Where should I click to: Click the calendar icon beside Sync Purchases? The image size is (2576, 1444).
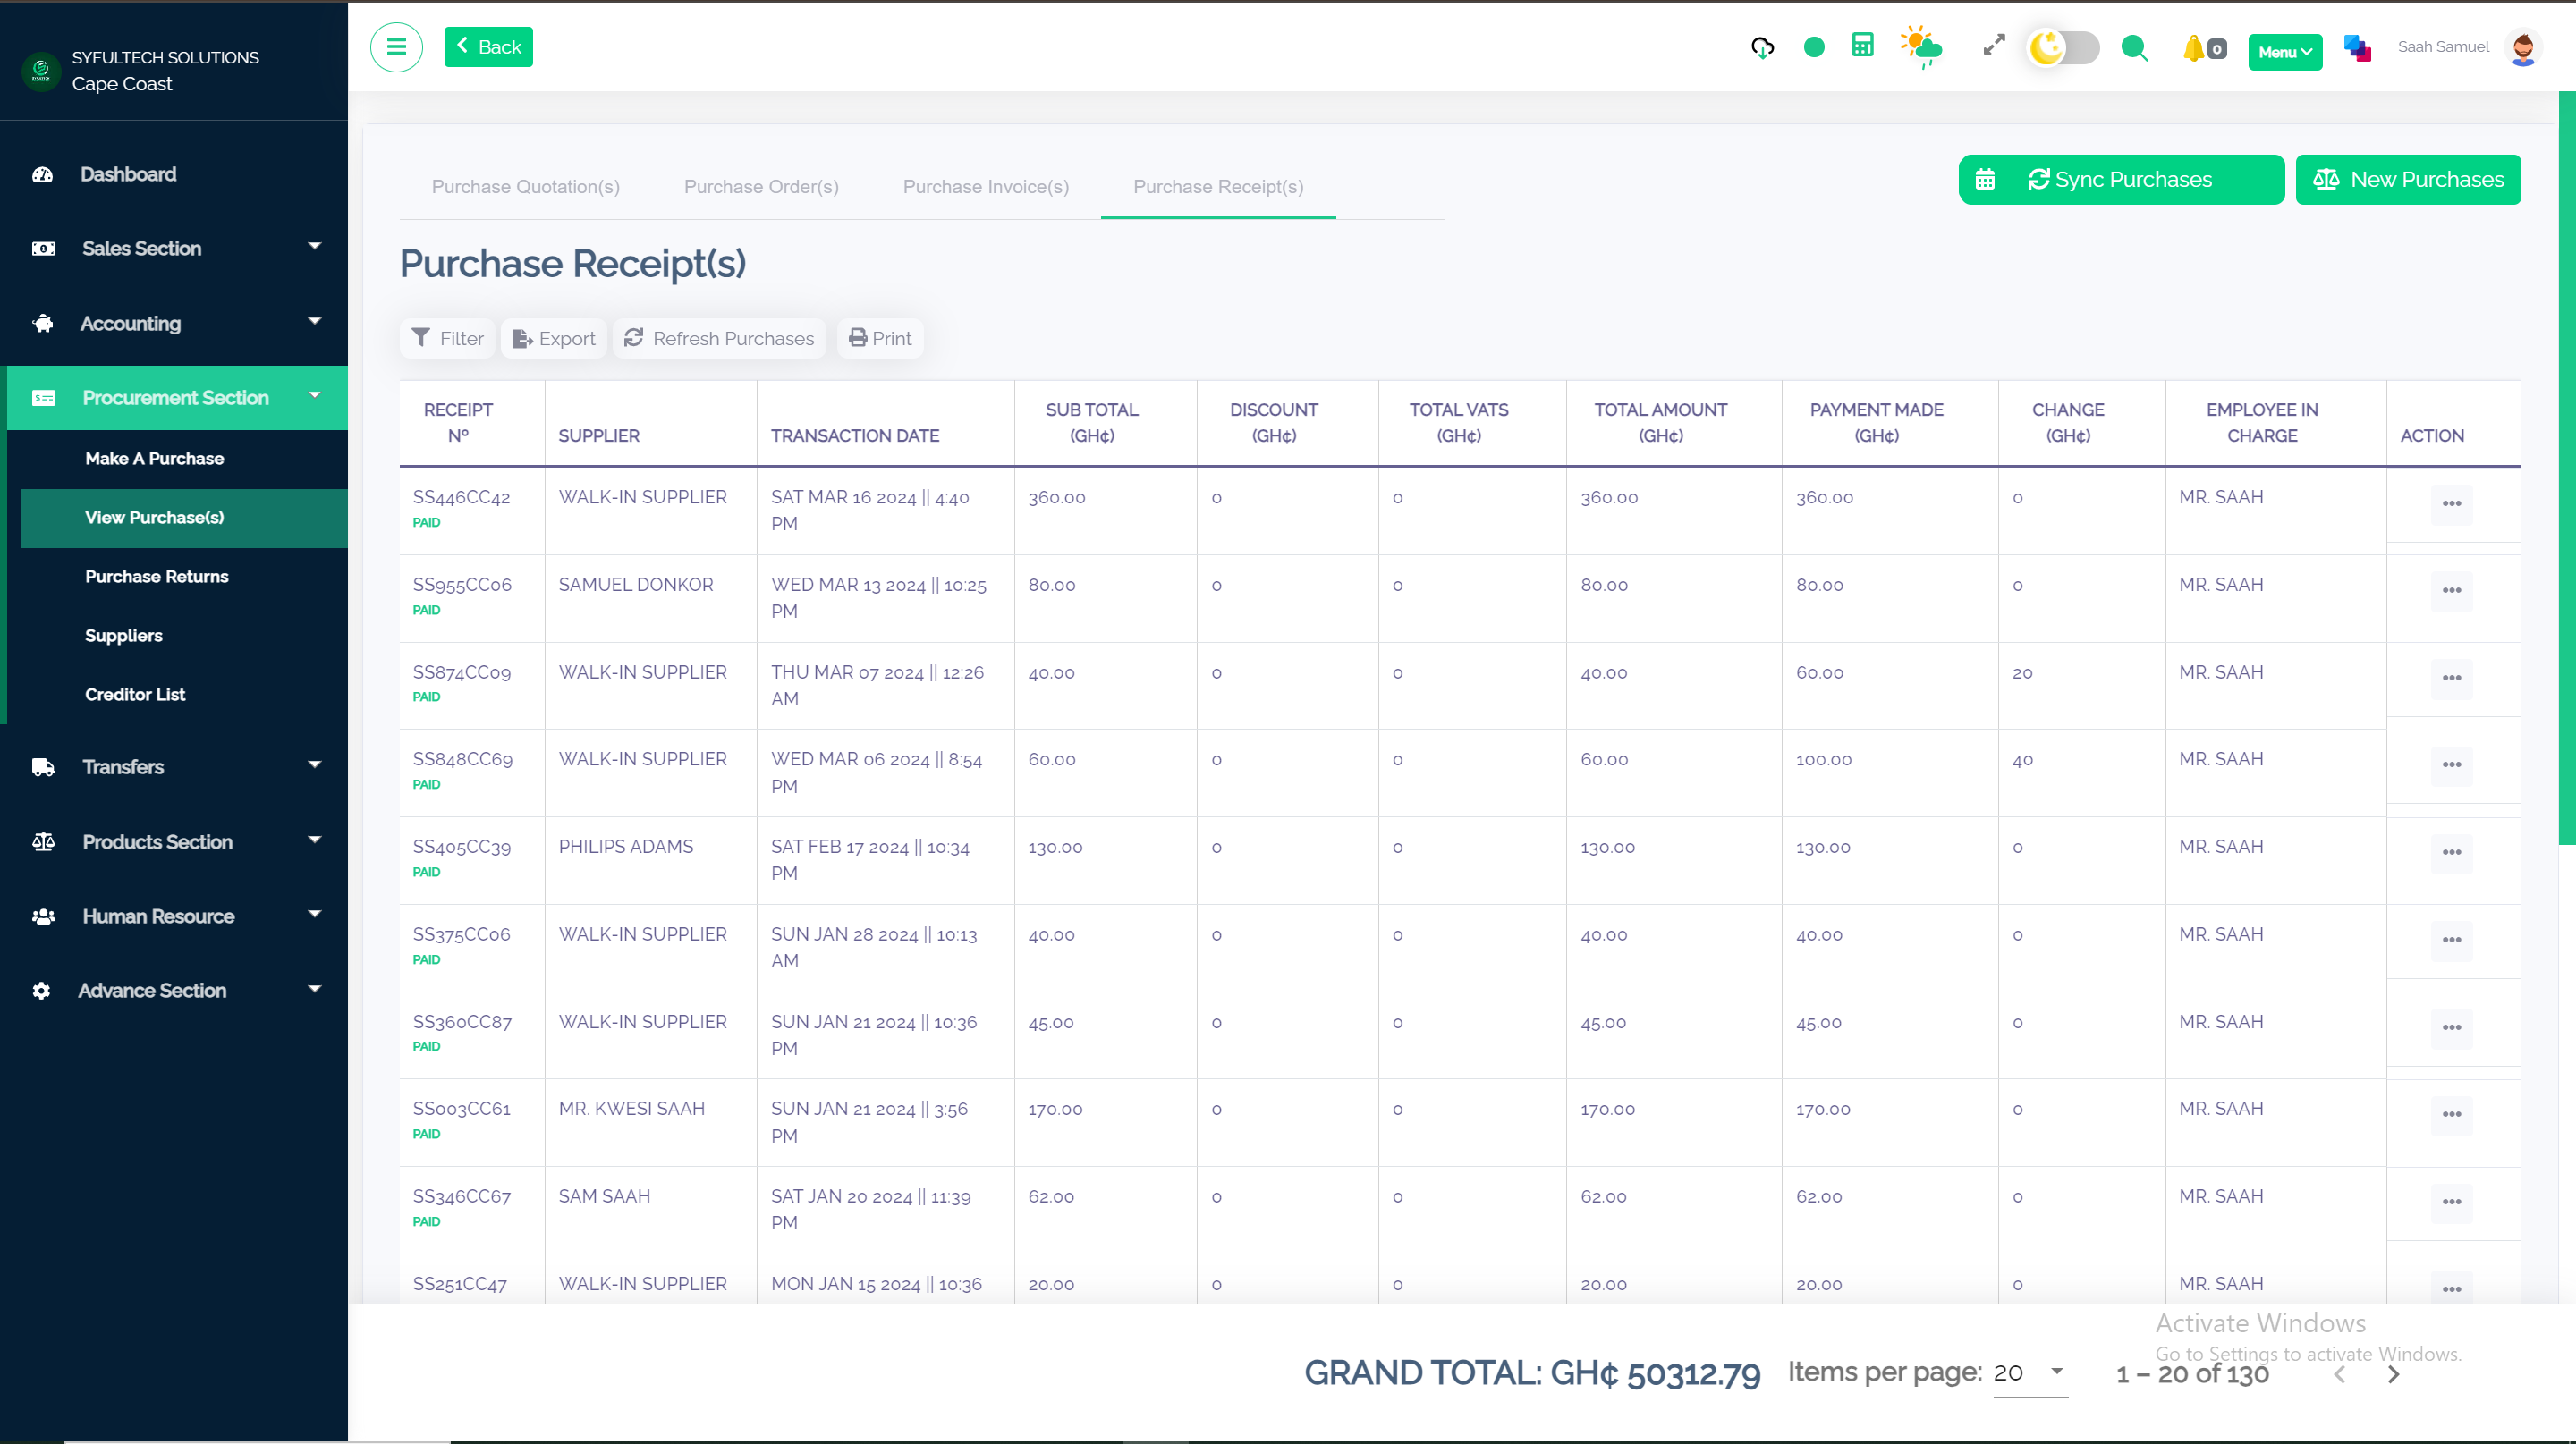[1985, 180]
